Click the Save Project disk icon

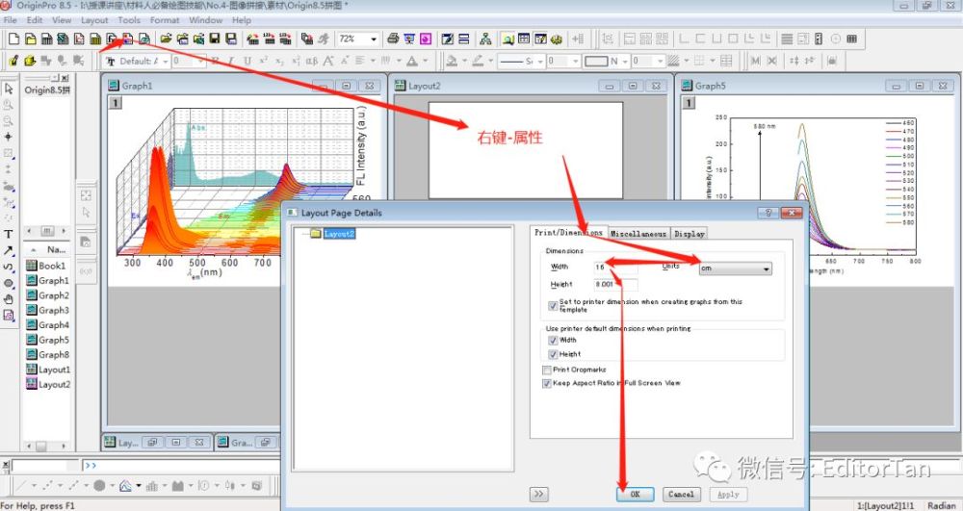point(215,38)
